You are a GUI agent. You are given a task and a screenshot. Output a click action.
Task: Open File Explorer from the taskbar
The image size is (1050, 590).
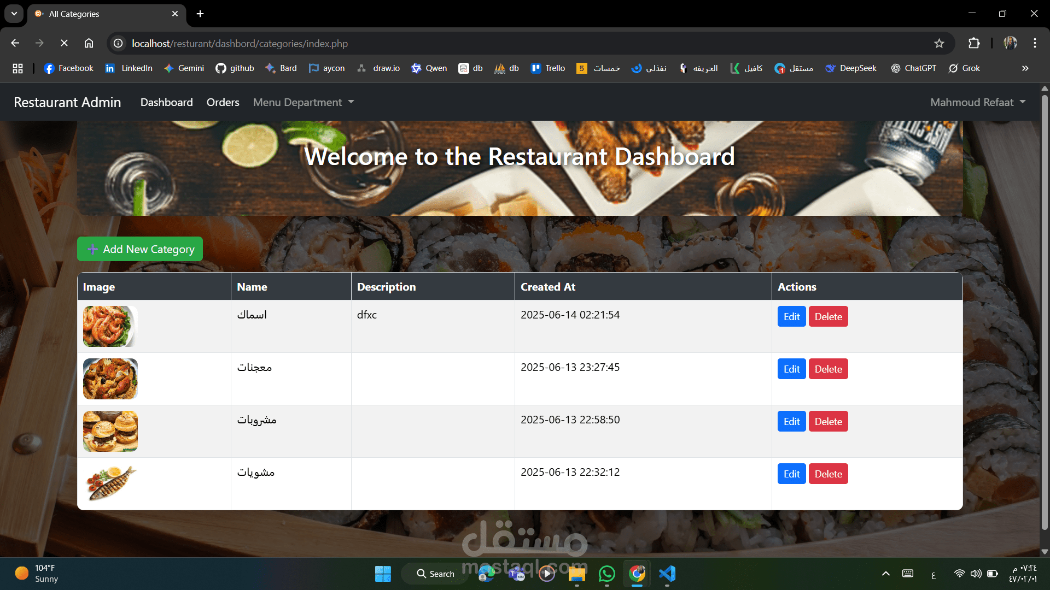(577, 574)
